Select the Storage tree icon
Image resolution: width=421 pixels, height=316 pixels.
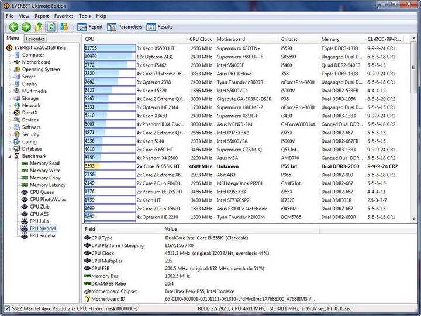pyautogui.click(x=17, y=98)
